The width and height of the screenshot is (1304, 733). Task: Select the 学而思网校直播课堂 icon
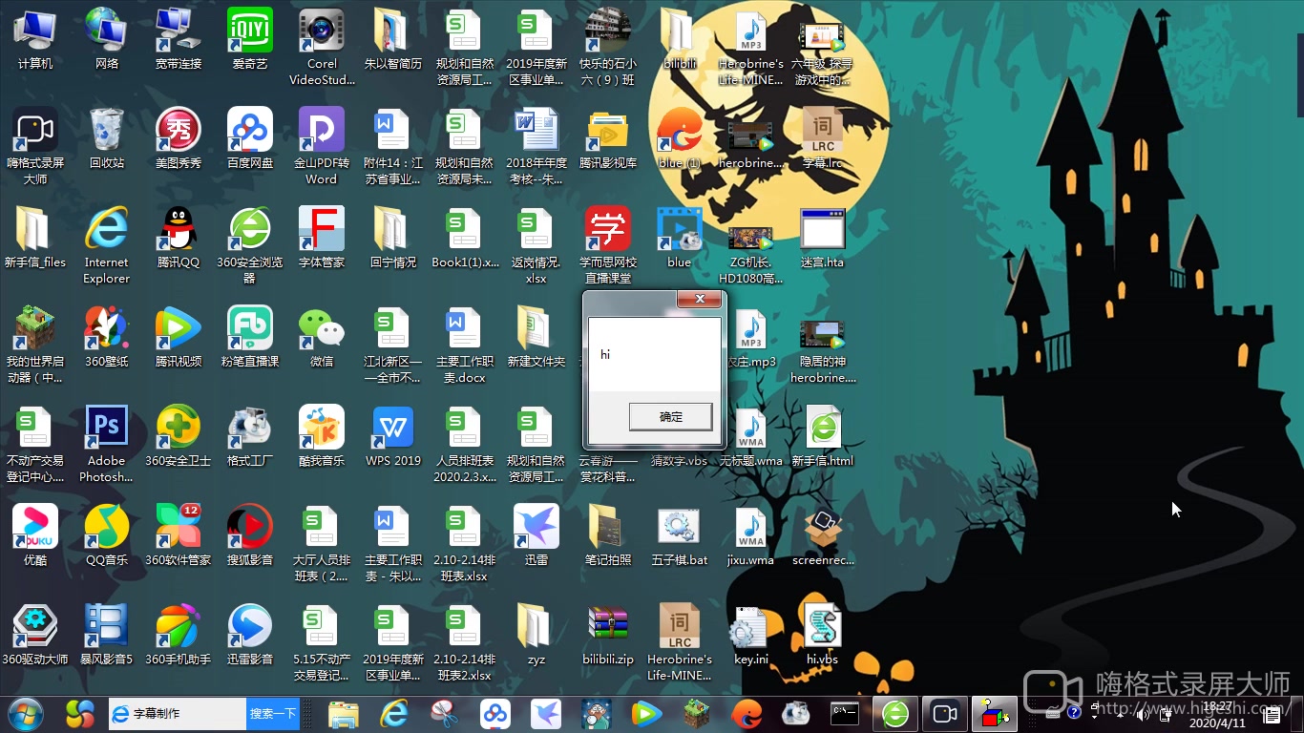(608, 245)
